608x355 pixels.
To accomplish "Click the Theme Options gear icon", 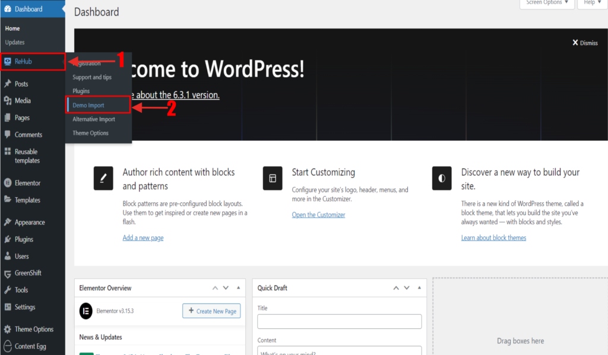I will point(7,329).
